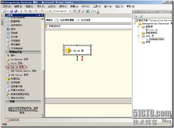Open the new project button dropdown arrow
Viewport: 174px width, 128px height.
pyautogui.click(x=8, y=11)
